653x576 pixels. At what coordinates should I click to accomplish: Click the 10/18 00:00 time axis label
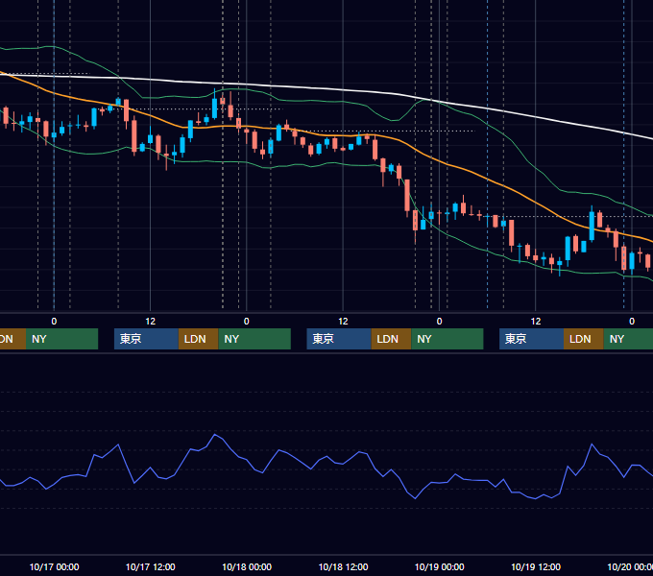coord(247,566)
